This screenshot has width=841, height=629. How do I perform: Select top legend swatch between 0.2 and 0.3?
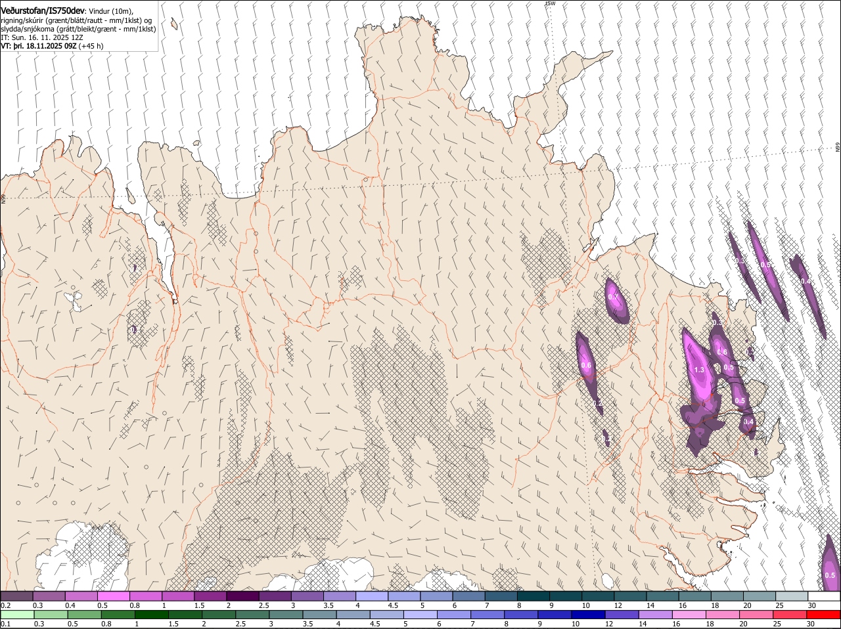(x=17, y=596)
